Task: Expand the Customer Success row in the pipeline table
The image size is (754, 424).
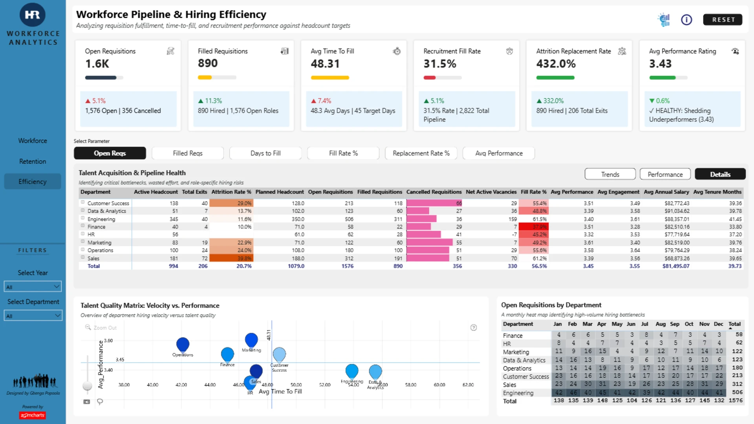Action: [83, 203]
